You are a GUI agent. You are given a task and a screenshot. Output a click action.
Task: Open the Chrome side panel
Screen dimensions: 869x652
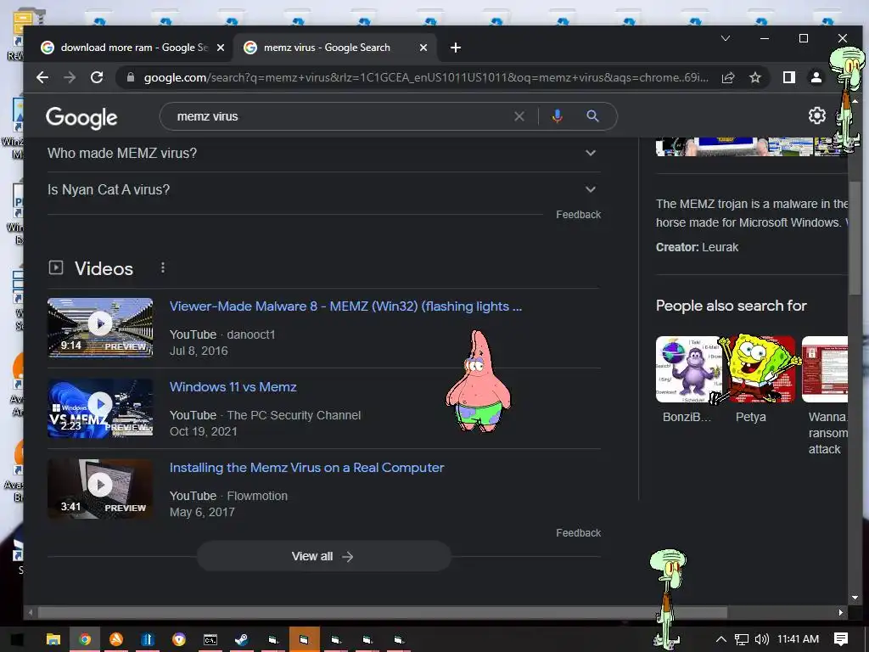[x=789, y=77]
